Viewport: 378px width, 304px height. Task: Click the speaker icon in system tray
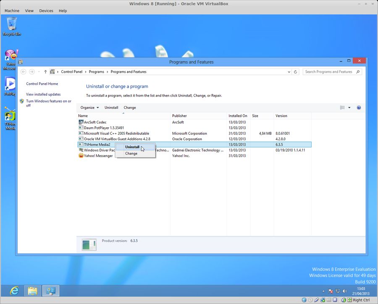[x=345, y=291]
